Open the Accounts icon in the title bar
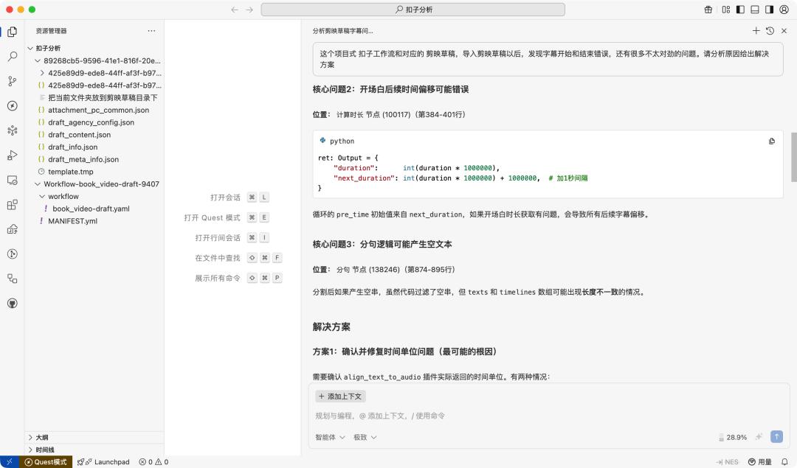This screenshot has width=797, height=468. pyautogui.click(x=784, y=9)
